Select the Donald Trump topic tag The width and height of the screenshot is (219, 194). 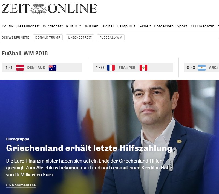coord(48,37)
